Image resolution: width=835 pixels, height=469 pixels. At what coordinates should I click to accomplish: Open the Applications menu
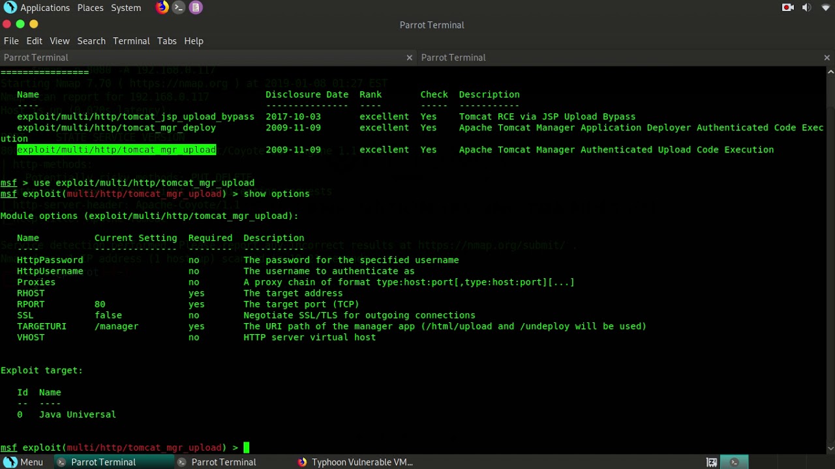(x=44, y=8)
